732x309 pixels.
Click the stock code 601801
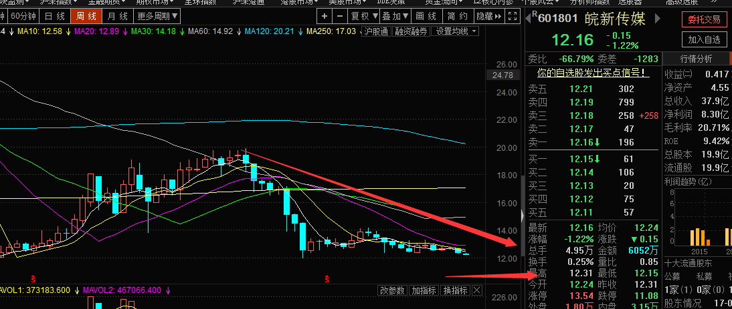coord(558,19)
